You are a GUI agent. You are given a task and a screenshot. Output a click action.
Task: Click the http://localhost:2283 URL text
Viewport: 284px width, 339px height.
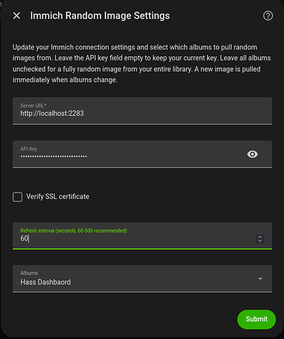[52, 113]
